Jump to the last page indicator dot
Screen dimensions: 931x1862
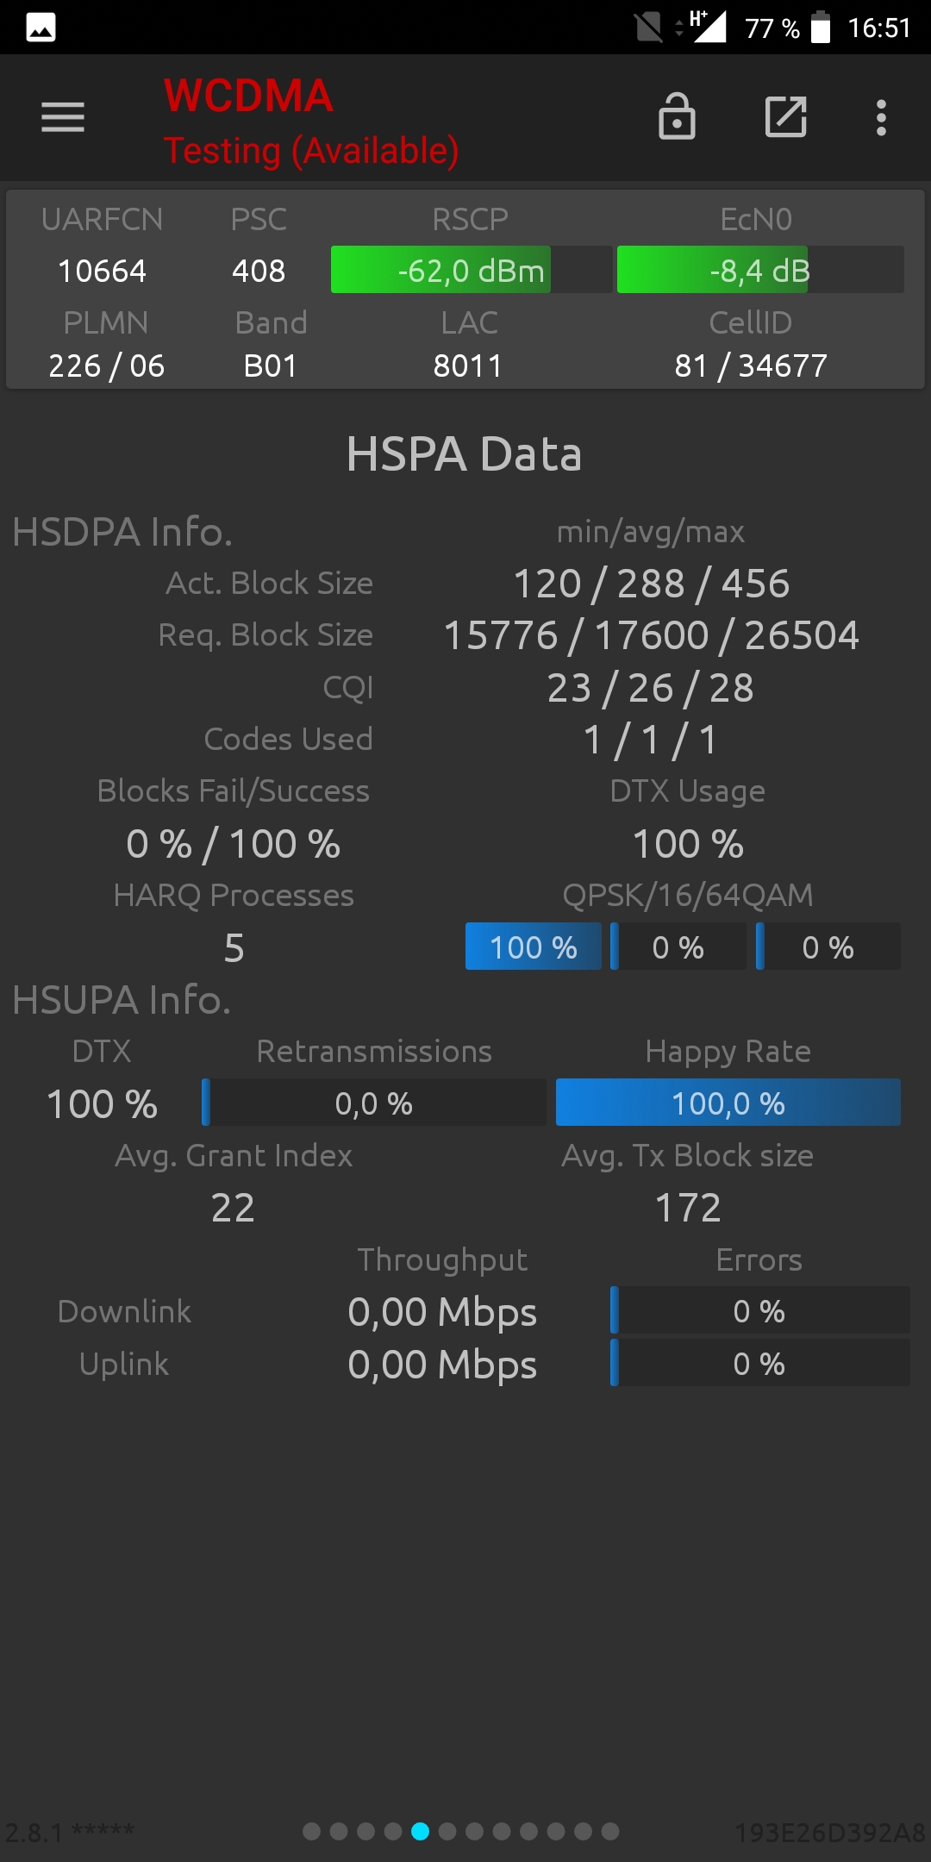tap(610, 1831)
